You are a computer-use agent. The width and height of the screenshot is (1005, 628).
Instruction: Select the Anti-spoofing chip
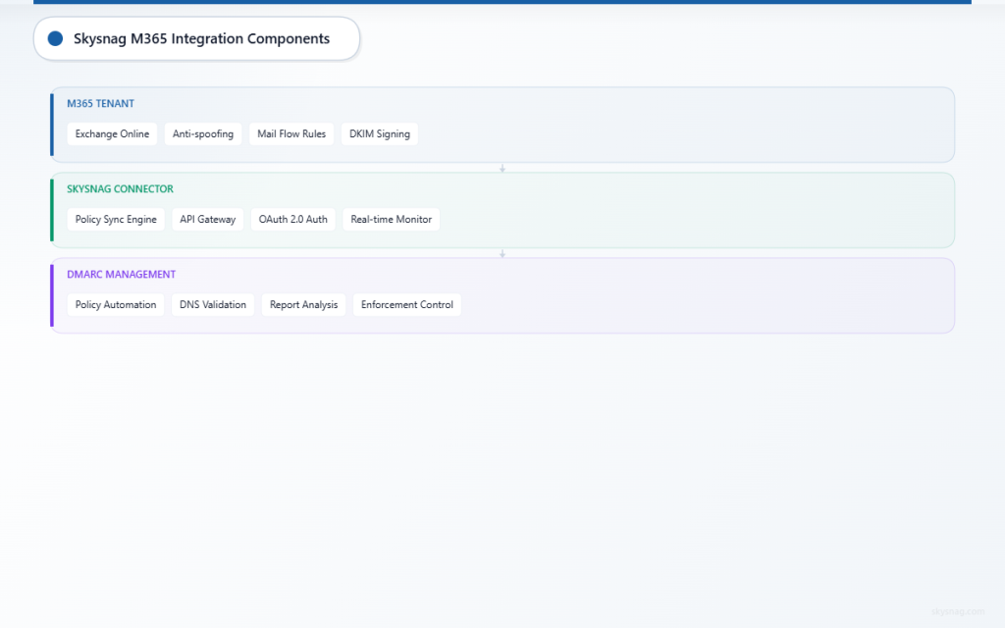(203, 133)
